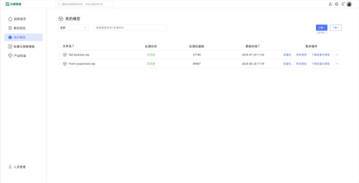The height and width of the screenshot is (183, 359).
Task: Sort by 更新时间 column arrow
Action: click(259, 46)
